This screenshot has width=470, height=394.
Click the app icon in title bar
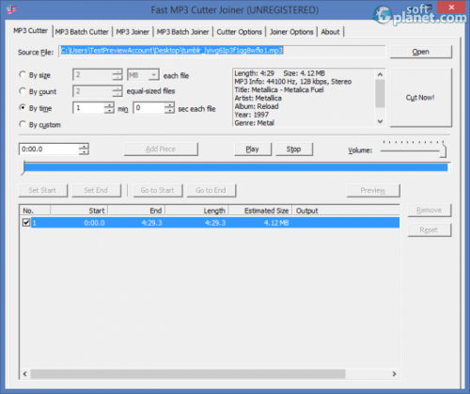pyautogui.click(x=11, y=9)
